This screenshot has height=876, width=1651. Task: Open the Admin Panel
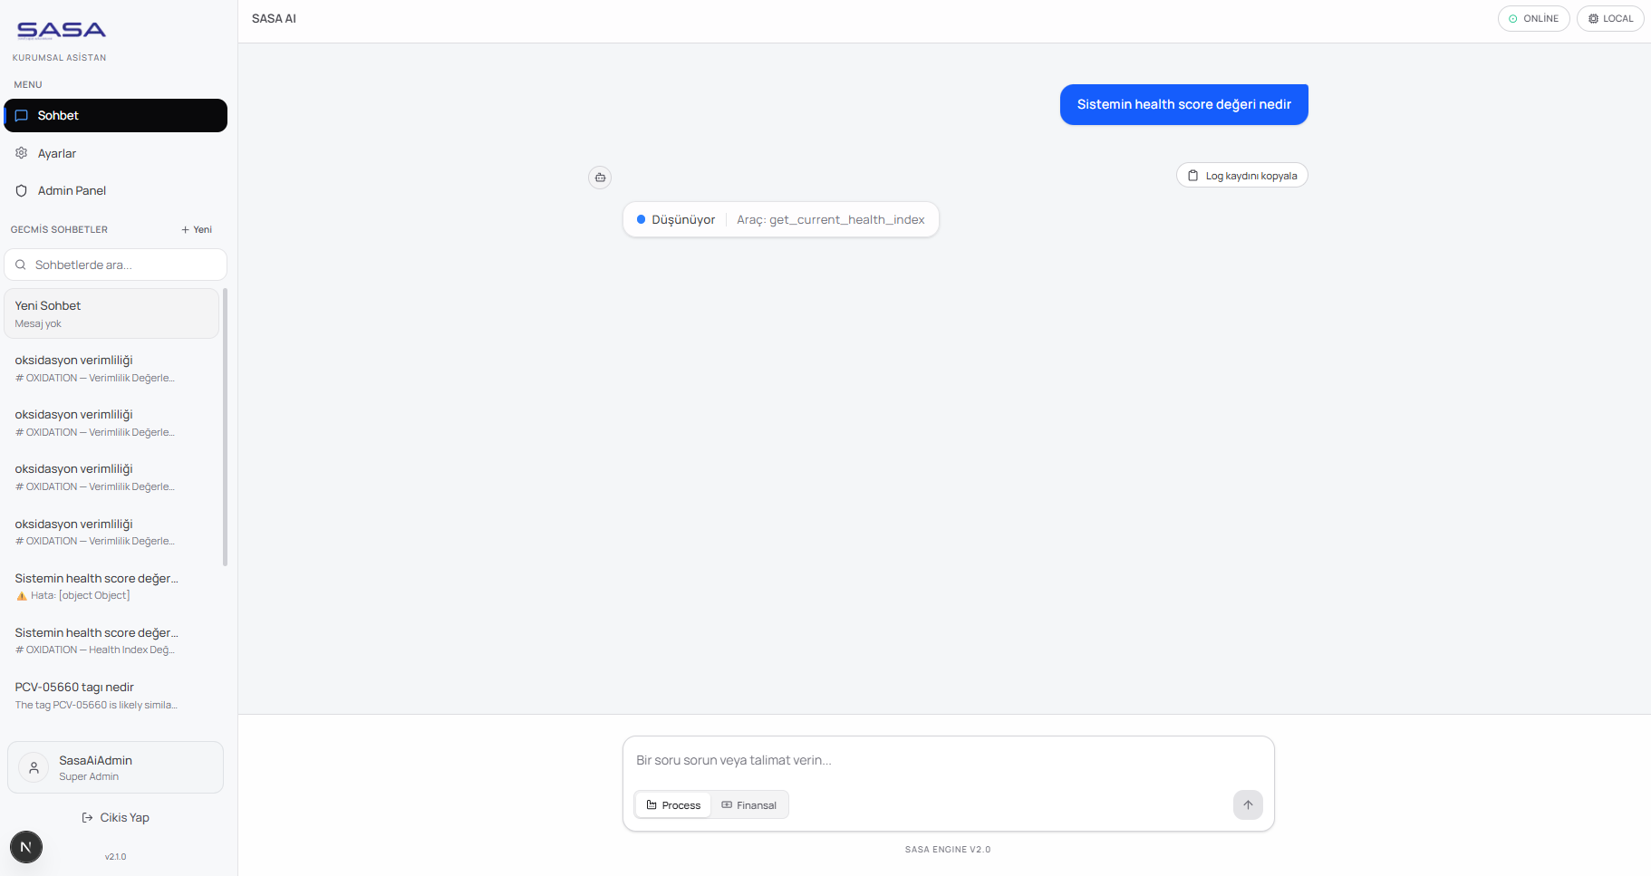coord(116,190)
